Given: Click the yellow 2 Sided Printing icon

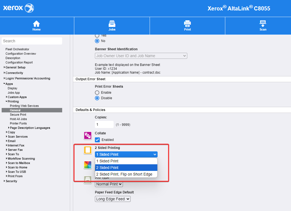Looking at the screenshot, I should 87,150.
